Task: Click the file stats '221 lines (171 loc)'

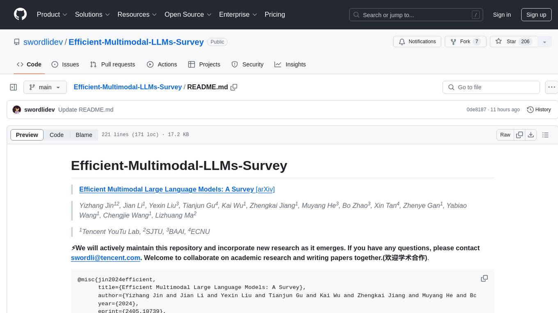Action: pyautogui.click(x=130, y=135)
